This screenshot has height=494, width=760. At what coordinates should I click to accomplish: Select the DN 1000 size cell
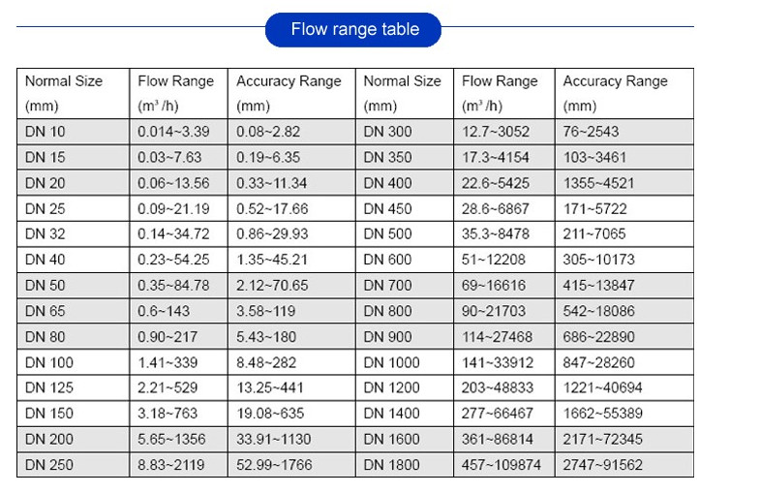pyautogui.click(x=391, y=362)
